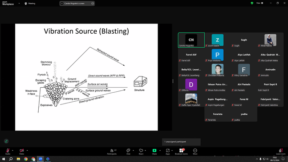Click the green Share screen button
The image size is (288, 162).
click(x=154, y=152)
